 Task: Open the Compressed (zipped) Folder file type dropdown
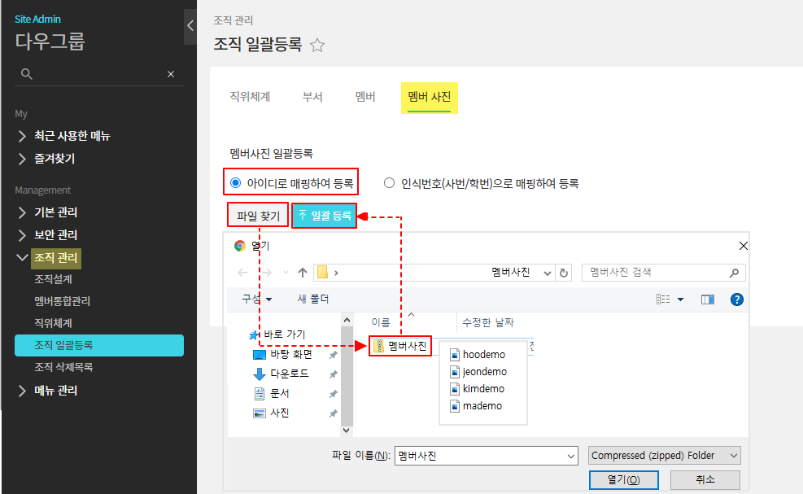point(664,456)
